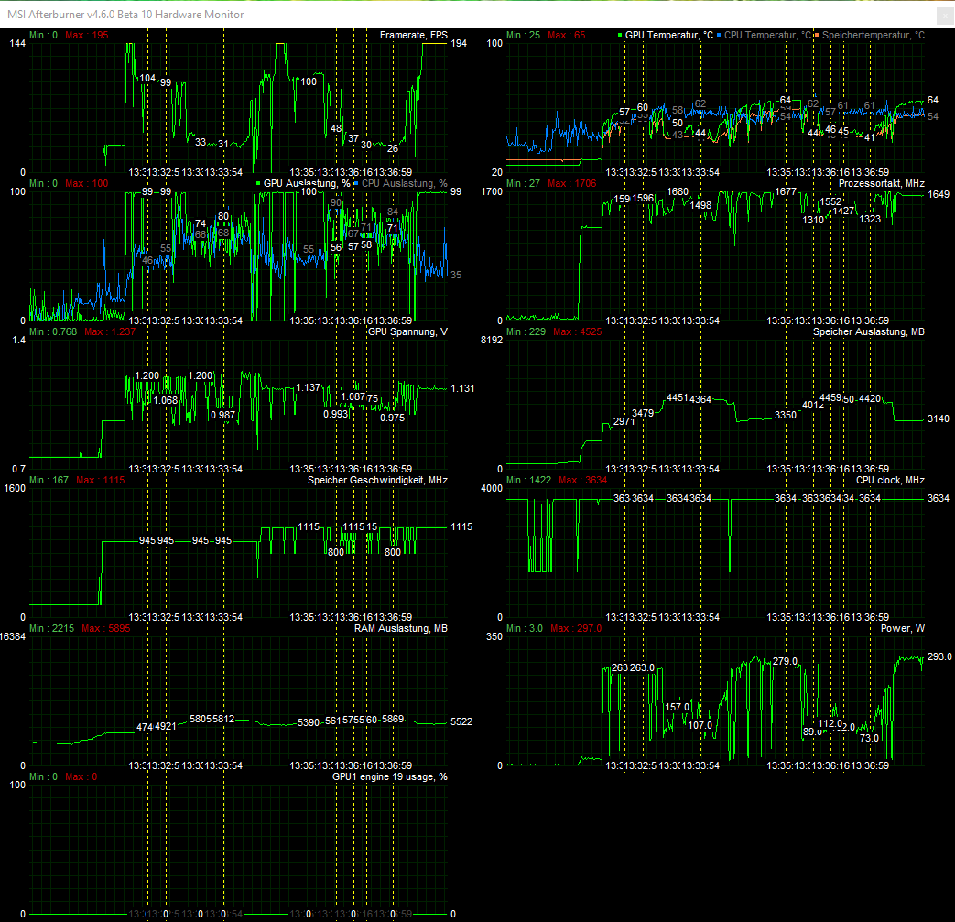Select the 'CPU Auslastung, %' legend label
The image size is (955, 922).
(405, 183)
